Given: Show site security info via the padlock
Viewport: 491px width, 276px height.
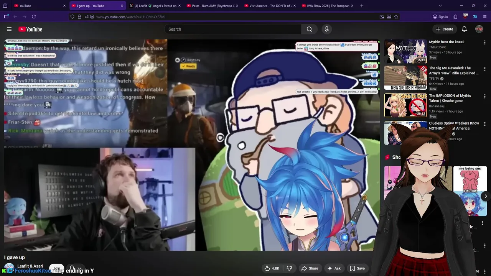Looking at the screenshot, I should coord(79,16).
